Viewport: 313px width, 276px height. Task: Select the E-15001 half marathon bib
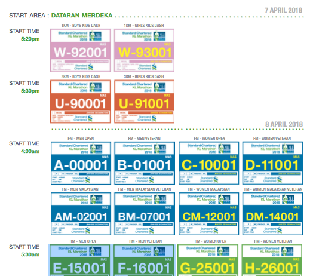79,260
